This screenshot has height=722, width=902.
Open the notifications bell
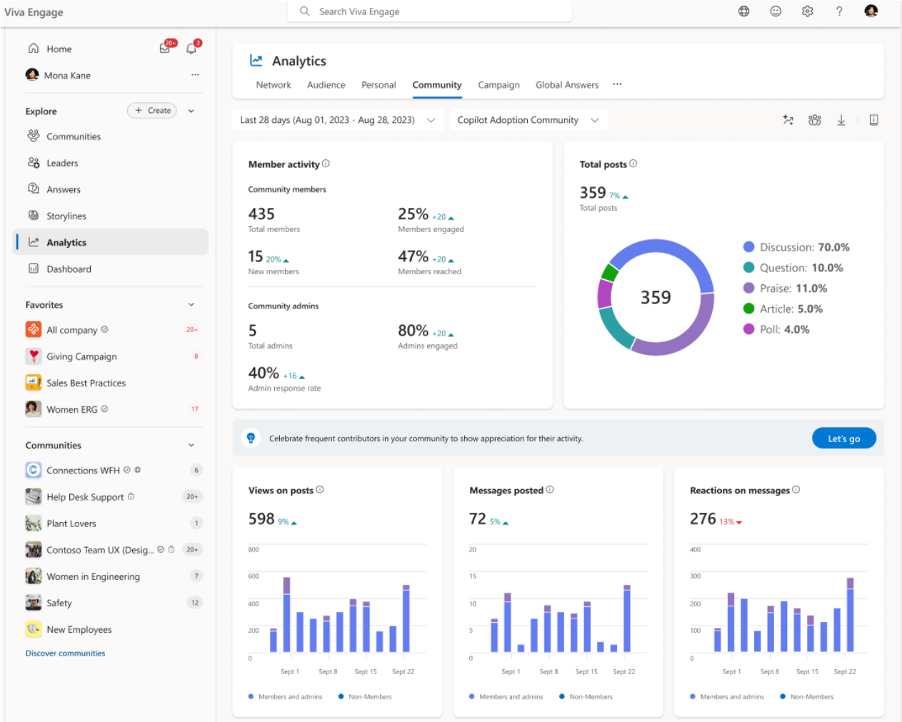(191, 49)
